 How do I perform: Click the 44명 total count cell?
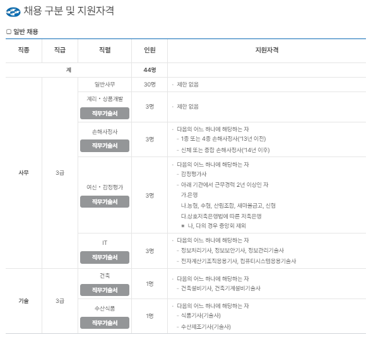point(150,70)
